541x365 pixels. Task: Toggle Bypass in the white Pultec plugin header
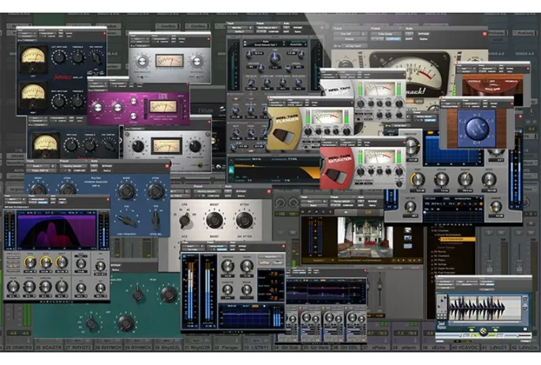click(241, 191)
